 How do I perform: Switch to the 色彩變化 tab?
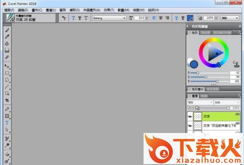click(x=196, y=89)
